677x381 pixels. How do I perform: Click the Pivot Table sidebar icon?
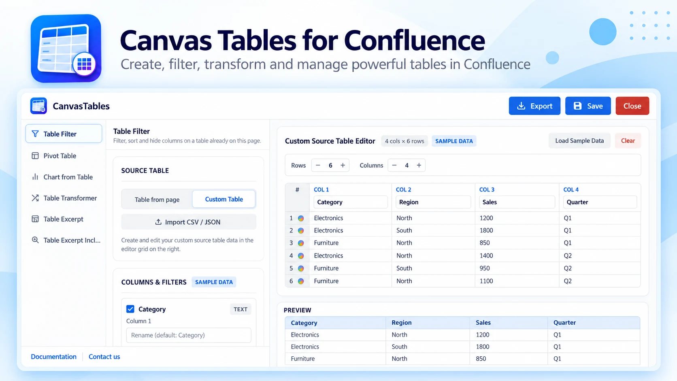tap(35, 155)
